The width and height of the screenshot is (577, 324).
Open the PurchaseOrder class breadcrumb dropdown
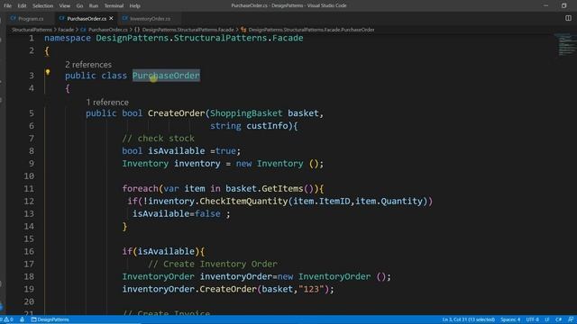point(311,30)
